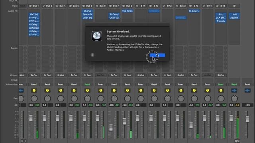Click the volume fader on Bus 7 strip

click(111, 128)
